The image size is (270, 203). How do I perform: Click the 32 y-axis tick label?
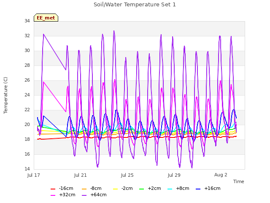coord(27,36)
